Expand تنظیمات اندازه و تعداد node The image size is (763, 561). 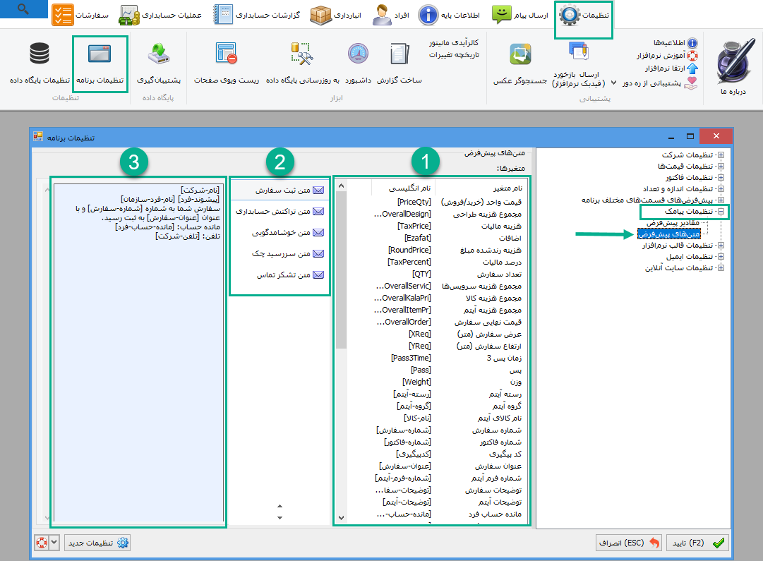click(x=721, y=189)
